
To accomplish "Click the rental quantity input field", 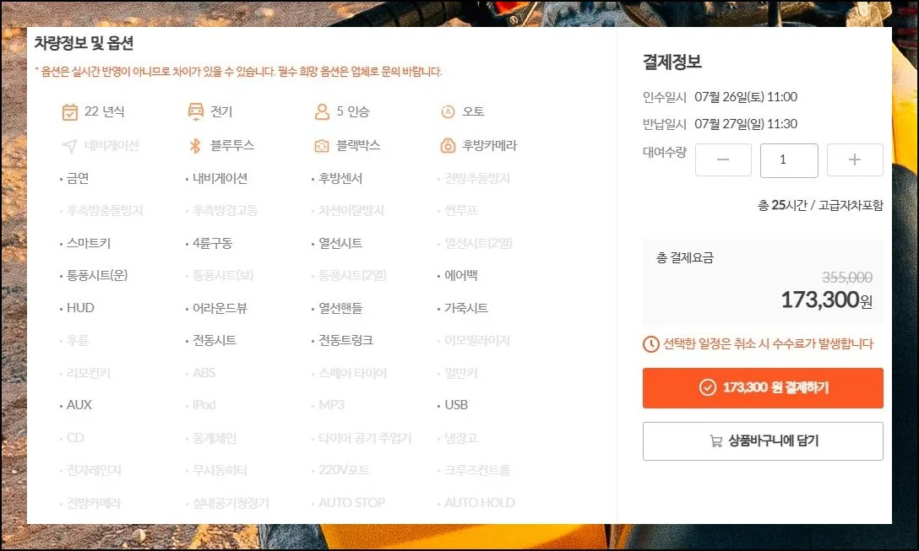I will [789, 160].
